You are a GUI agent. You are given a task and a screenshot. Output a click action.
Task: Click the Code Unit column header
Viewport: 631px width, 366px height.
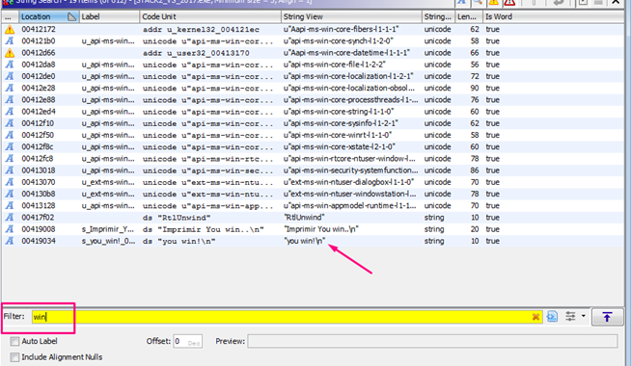pos(210,17)
